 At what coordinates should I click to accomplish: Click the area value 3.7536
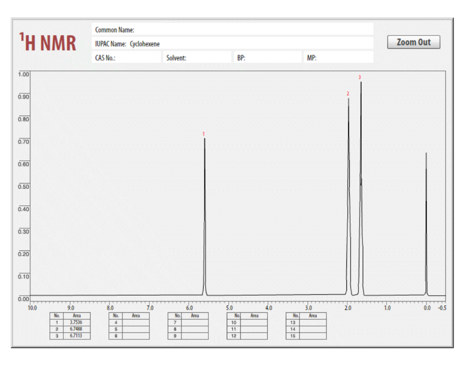77,323
